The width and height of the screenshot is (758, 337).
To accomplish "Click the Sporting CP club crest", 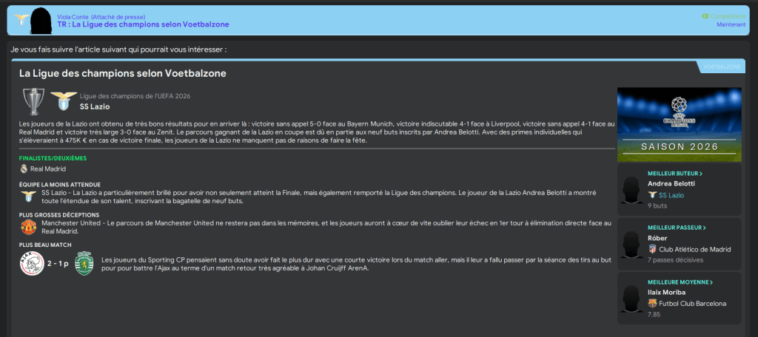I will tap(84, 264).
